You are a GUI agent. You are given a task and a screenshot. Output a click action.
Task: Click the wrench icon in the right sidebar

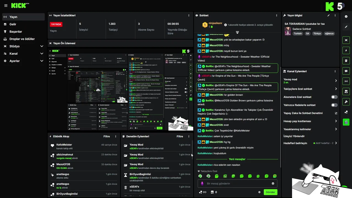[346, 101]
